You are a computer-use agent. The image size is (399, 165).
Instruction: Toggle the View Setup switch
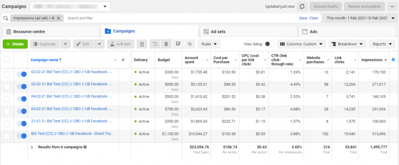[x=270, y=44]
